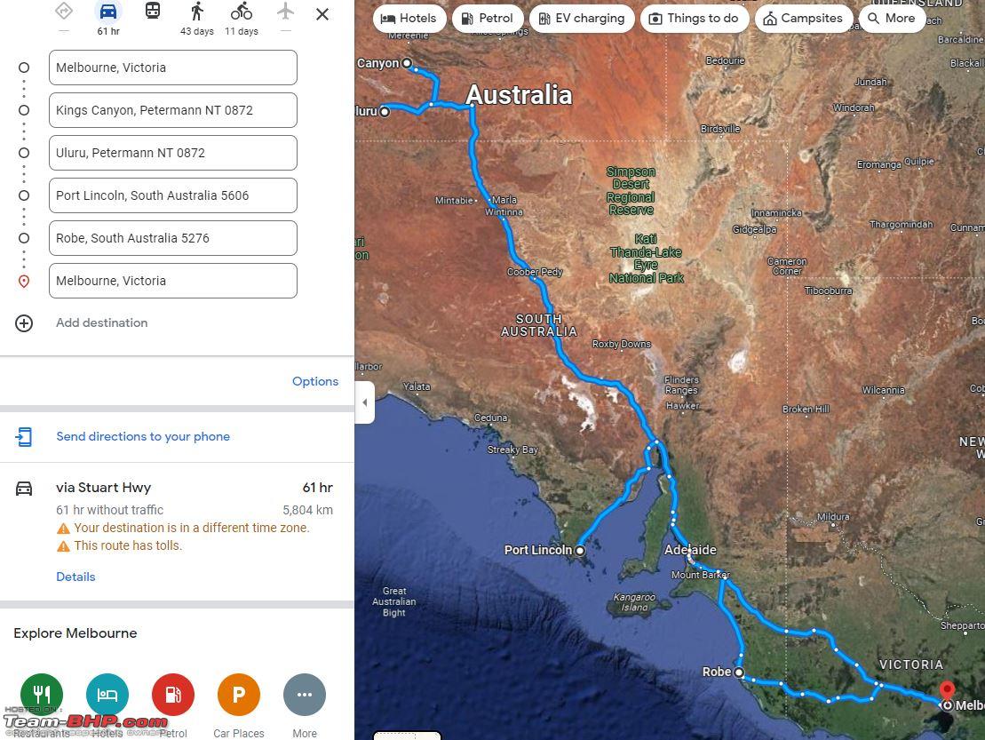The height and width of the screenshot is (740, 985).
Task: Select the cycling mode icon
Action: point(242,11)
